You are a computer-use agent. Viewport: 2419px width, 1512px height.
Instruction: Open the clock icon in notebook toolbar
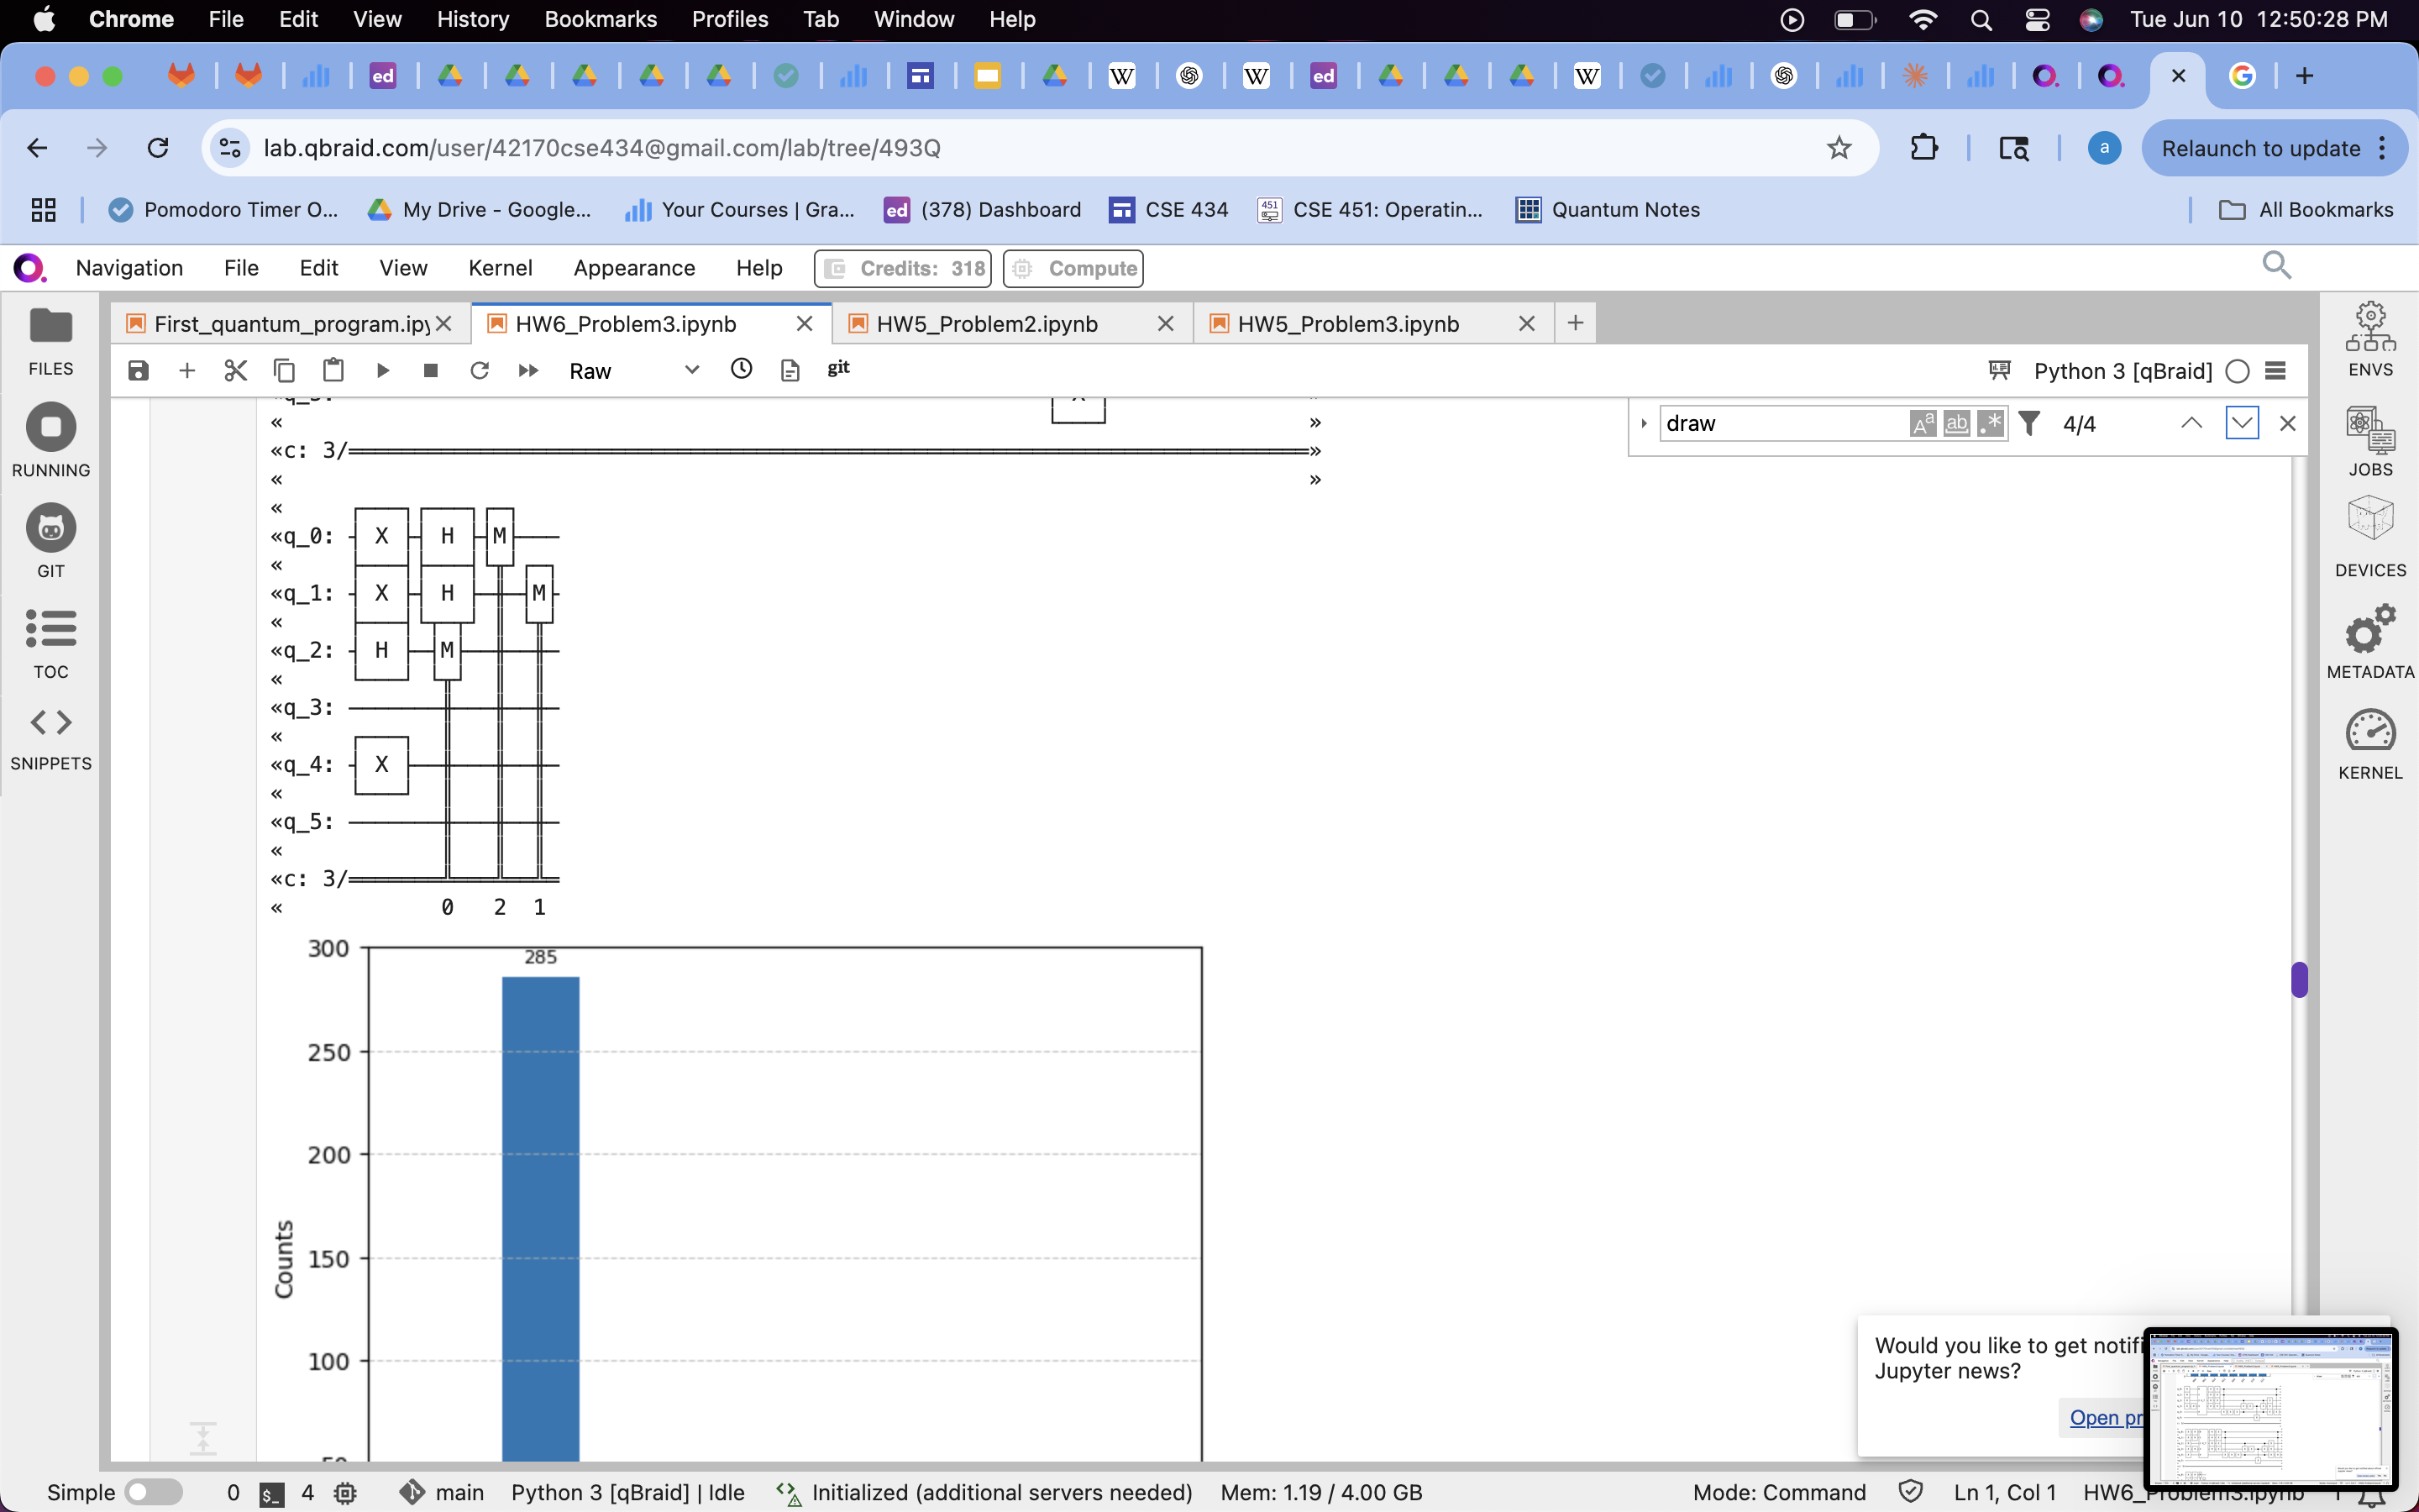point(741,369)
